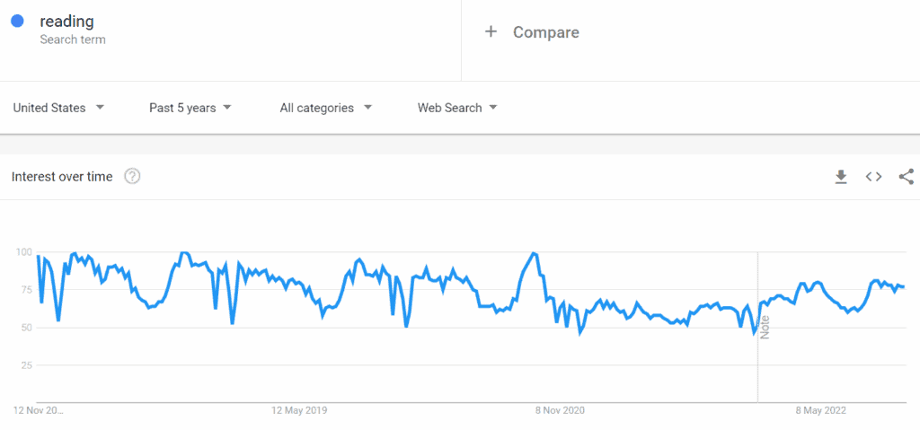Click the plus icon beside Compare

pyautogui.click(x=491, y=31)
